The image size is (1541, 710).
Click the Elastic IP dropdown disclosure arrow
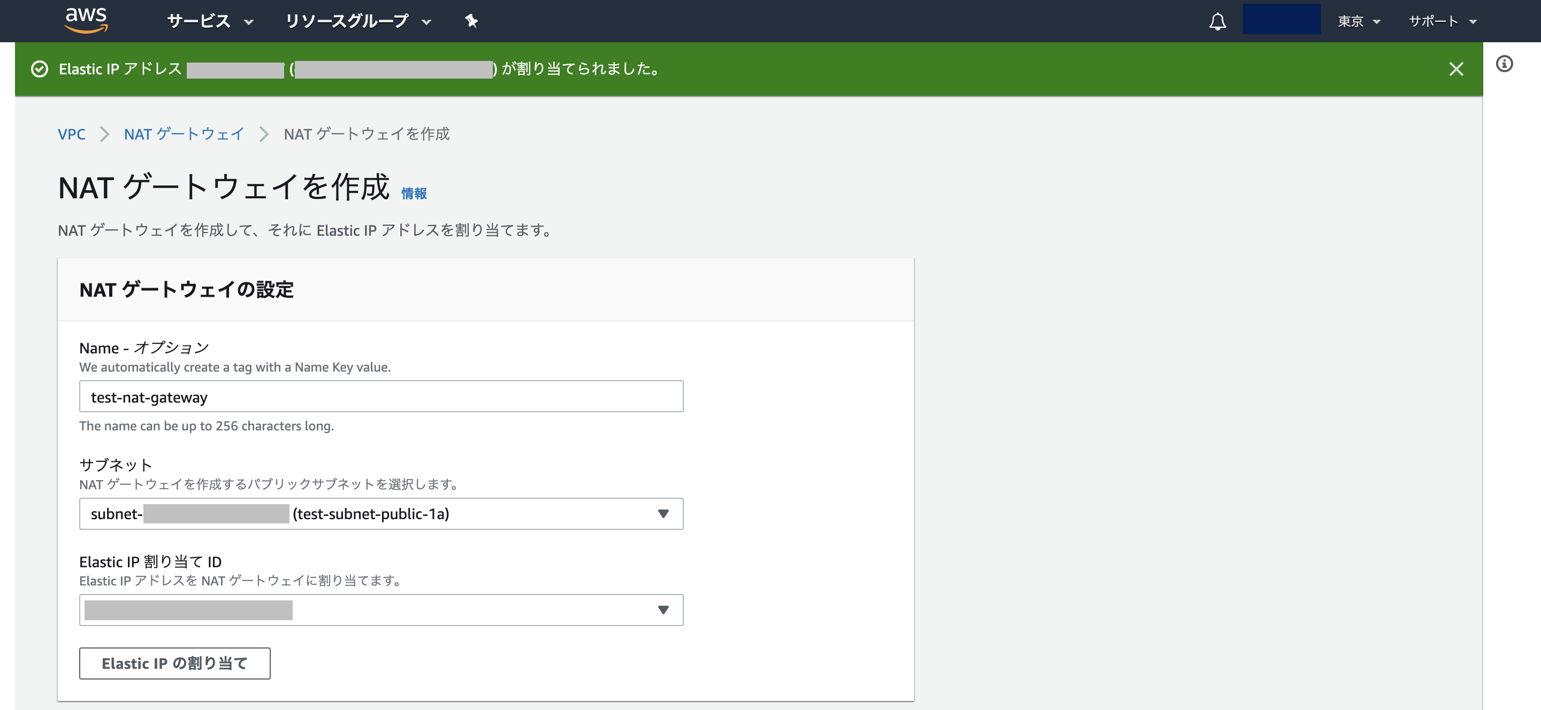click(x=663, y=609)
